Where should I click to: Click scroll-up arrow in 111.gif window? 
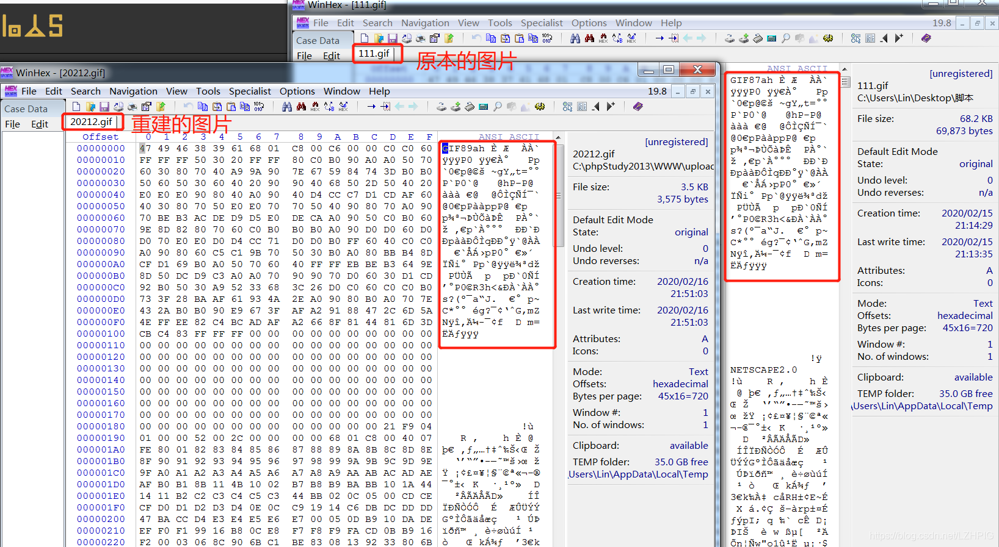[x=845, y=69]
